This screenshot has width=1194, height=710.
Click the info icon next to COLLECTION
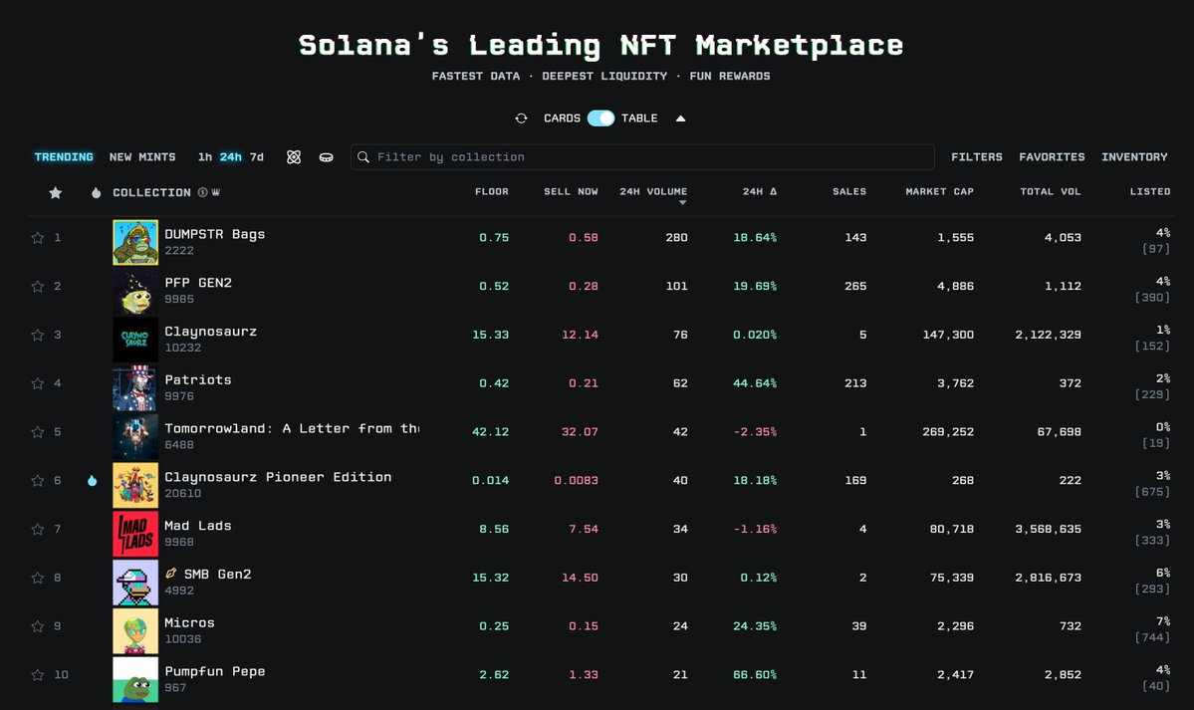coord(202,193)
